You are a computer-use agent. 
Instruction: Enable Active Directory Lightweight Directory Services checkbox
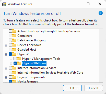(x=10, y=31)
